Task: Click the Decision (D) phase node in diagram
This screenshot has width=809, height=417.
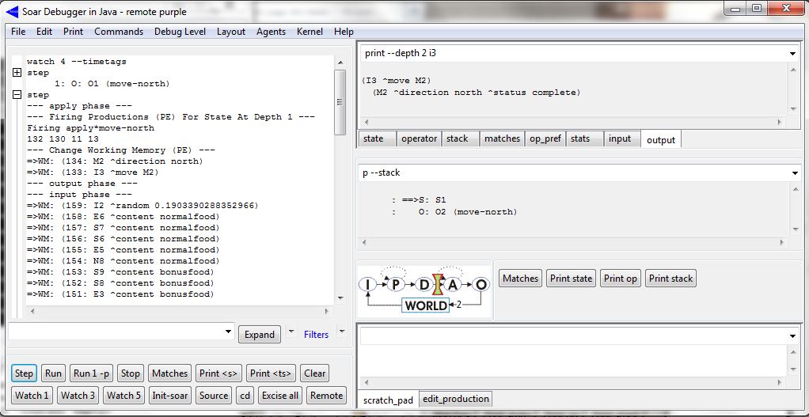Action: point(425,284)
